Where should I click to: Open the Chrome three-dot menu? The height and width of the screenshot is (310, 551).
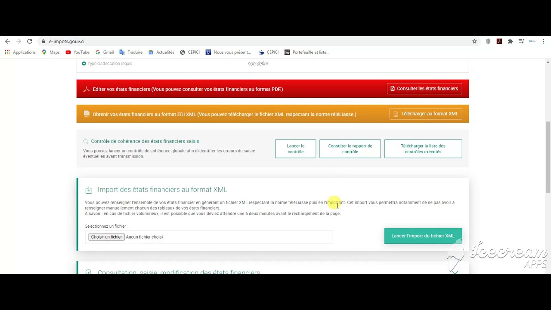[x=544, y=41]
